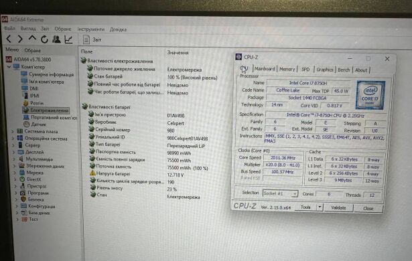Viewport: 412px width, 261px height.
Task: Select the Рівень зносу row
Action: 133,189
